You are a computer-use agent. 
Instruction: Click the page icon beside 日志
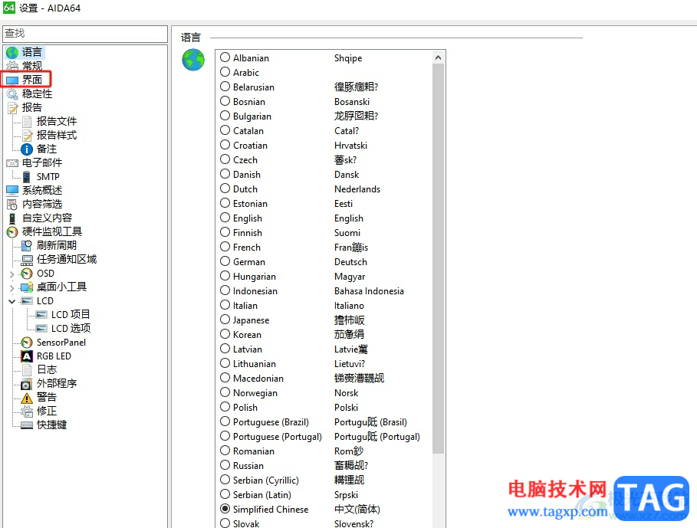tap(27, 370)
